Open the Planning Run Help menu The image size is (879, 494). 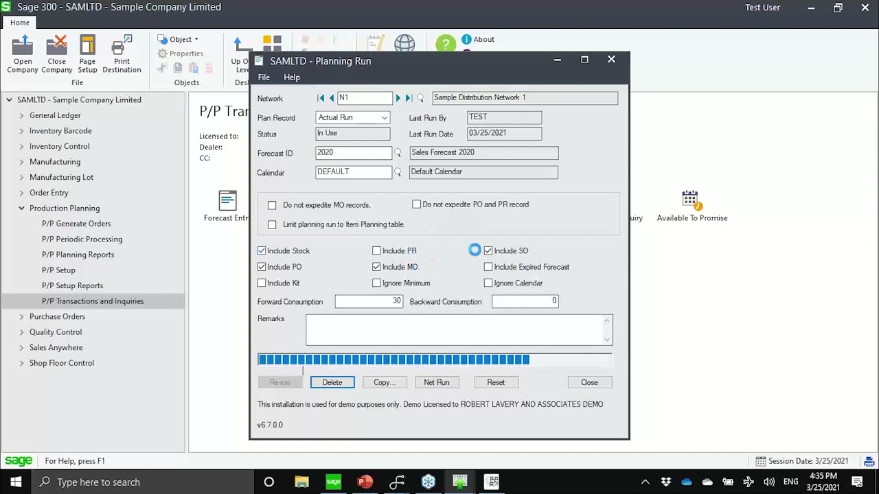[x=292, y=78]
